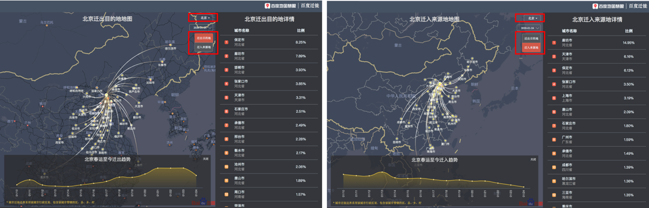
Task: Click the 北京迁出目的地地图 title text
Action: pyautogui.click(x=107, y=19)
